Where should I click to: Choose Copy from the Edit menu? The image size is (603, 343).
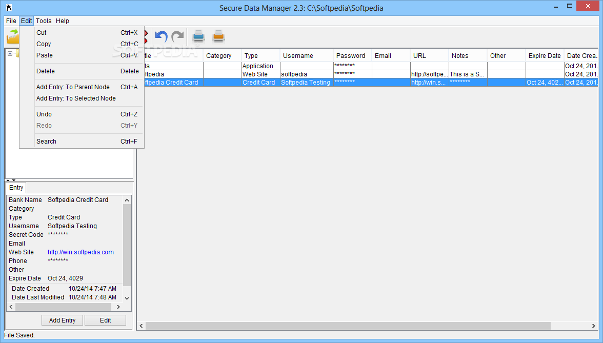[x=82, y=44]
